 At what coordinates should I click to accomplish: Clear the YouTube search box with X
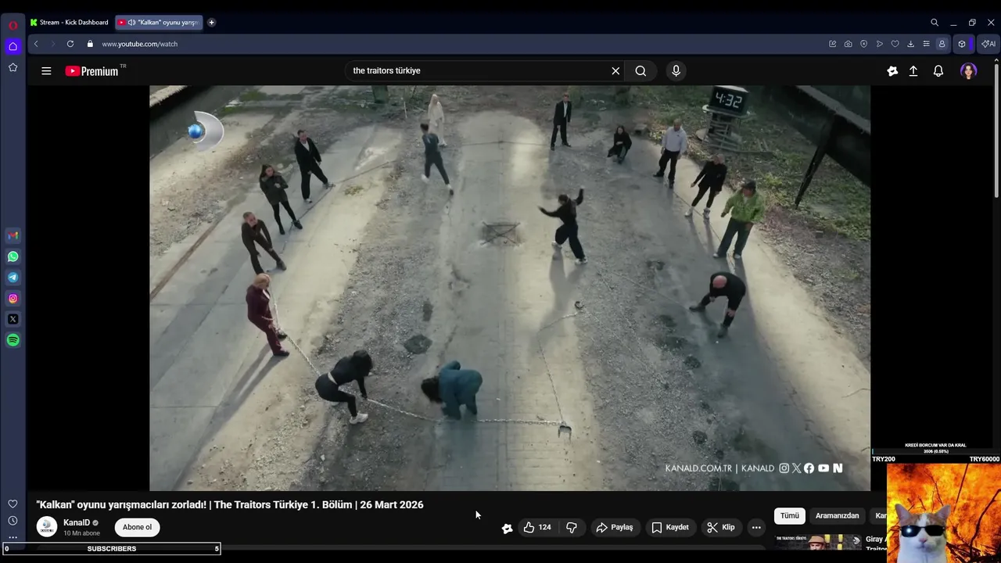coord(615,71)
